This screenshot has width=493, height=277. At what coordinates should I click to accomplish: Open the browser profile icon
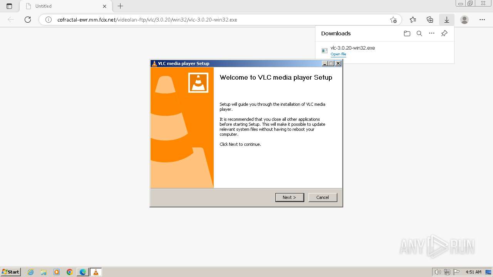click(x=464, y=20)
